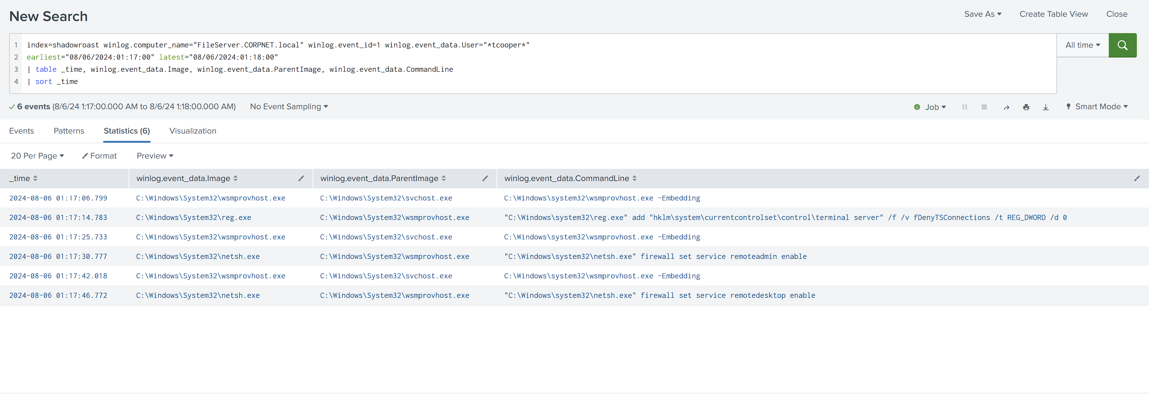Open the Preview dropdown

pyautogui.click(x=155, y=156)
